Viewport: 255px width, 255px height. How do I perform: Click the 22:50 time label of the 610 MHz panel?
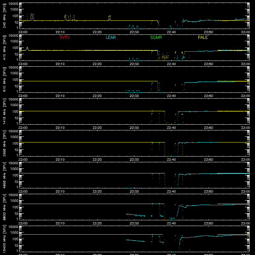pos(208,96)
